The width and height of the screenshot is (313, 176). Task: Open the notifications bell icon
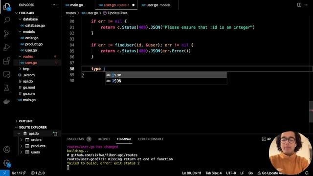coord(307,173)
